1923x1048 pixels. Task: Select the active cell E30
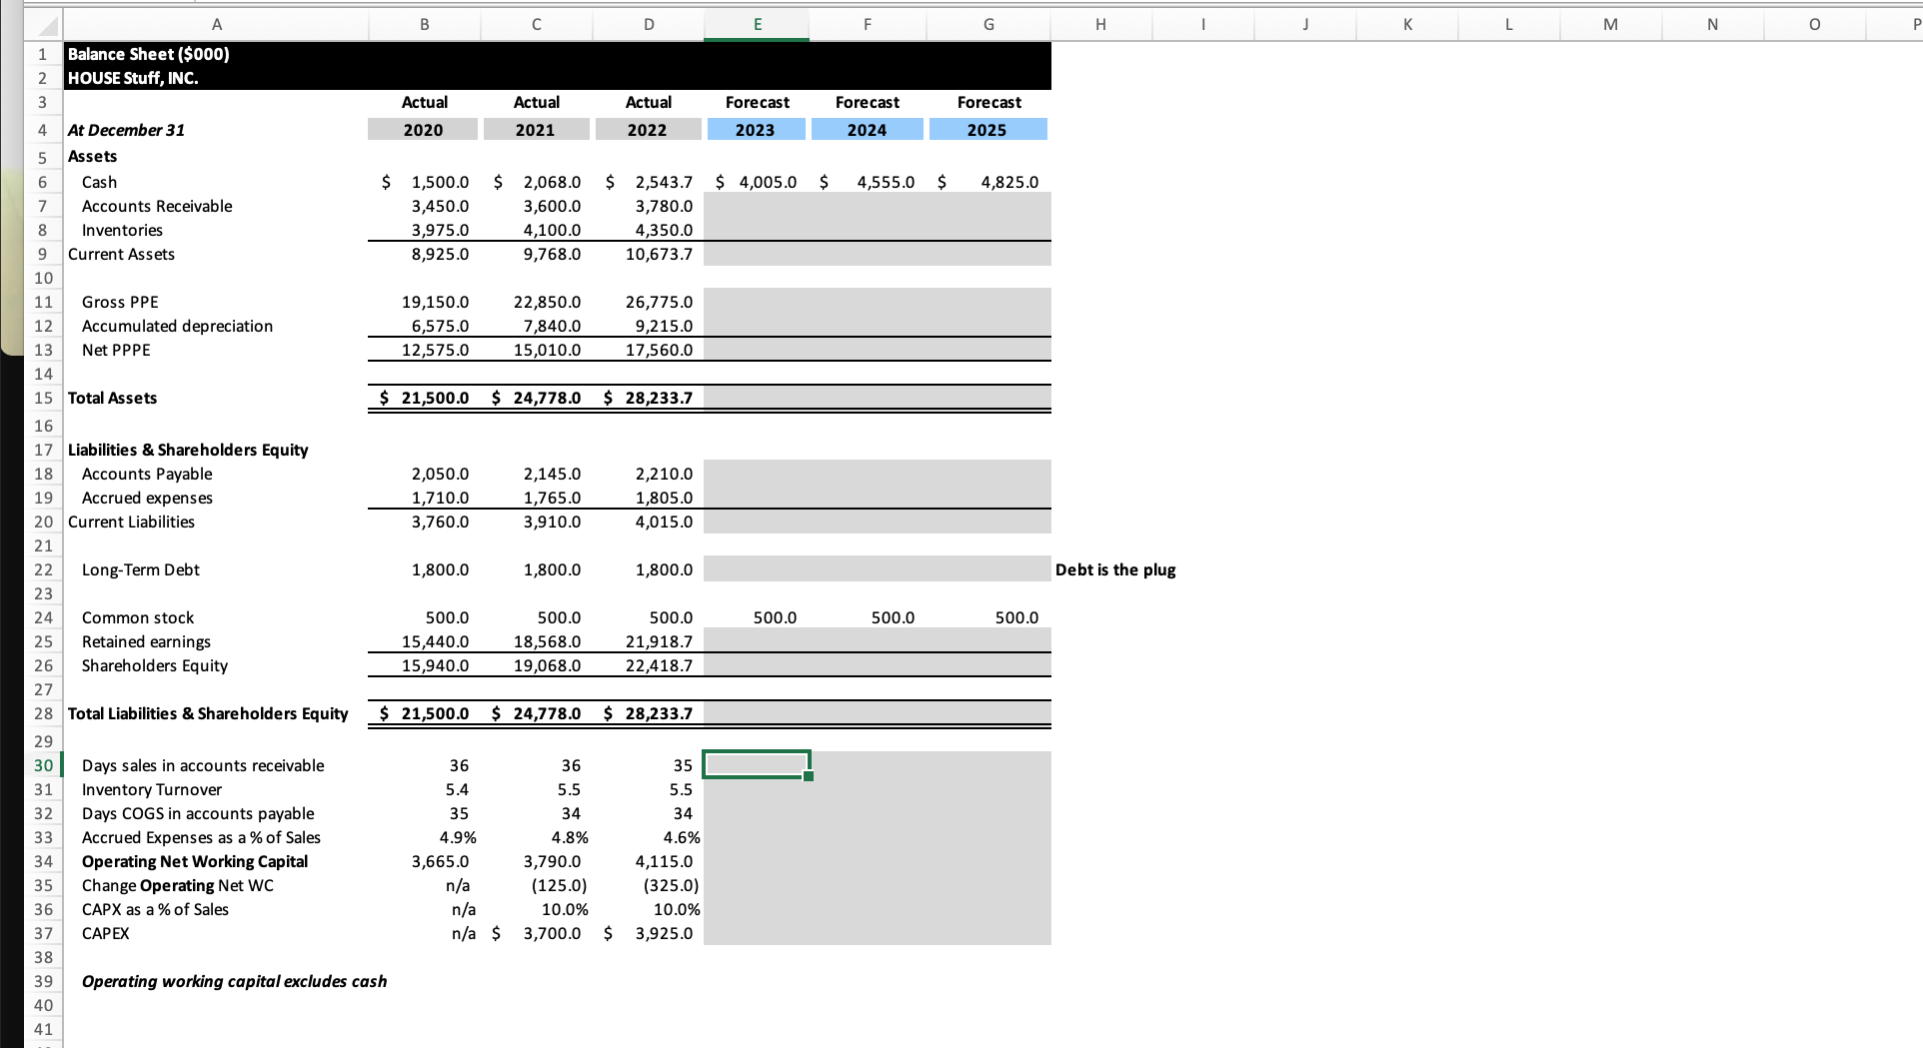(x=757, y=765)
